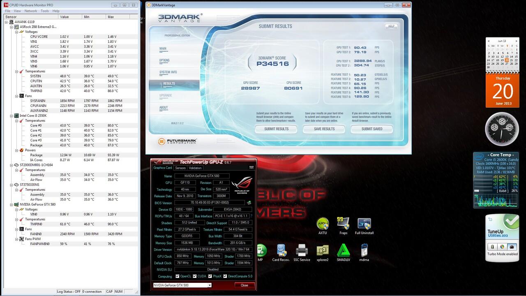Collapse the Powers tree node
This screenshot has width=526, height=296.
tap(16, 150)
